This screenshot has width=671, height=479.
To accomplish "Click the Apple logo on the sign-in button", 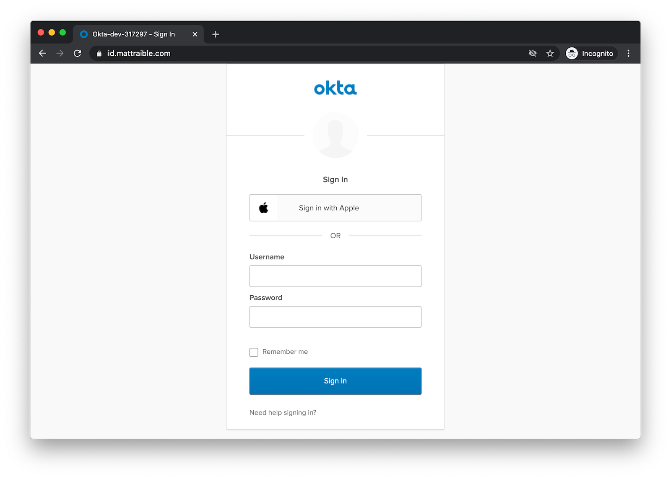I will coord(264,208).
